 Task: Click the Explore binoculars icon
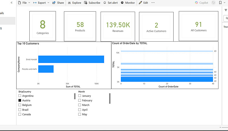69,3
